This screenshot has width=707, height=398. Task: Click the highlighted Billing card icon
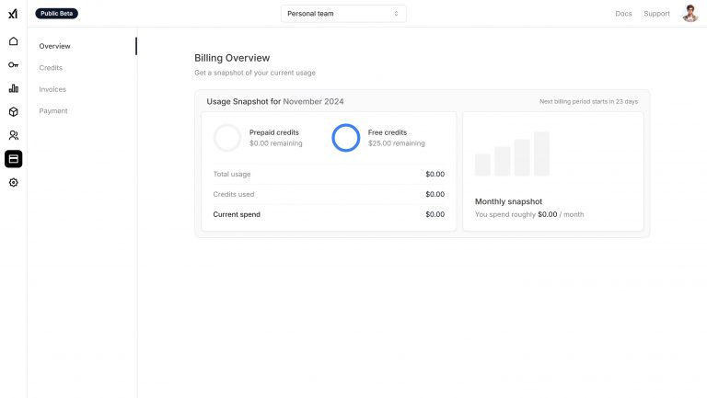pos(13,159)
